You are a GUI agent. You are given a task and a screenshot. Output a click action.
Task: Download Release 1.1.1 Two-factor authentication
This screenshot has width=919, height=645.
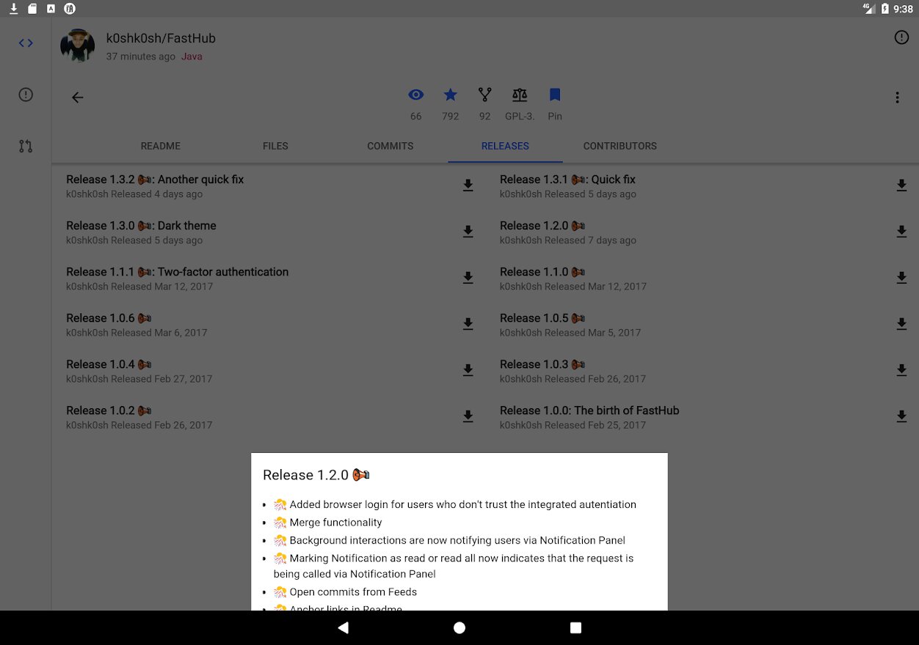[468, 278]
